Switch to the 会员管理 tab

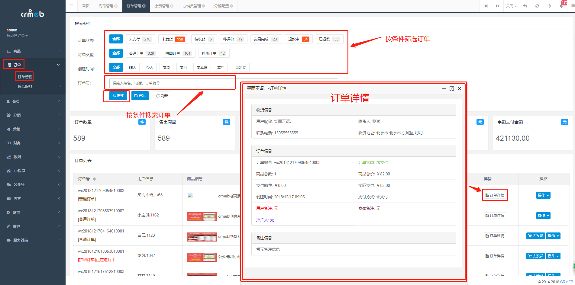(162, 6)
